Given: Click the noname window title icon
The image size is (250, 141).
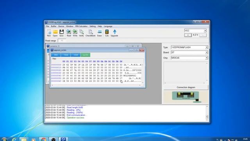Looking at the screenshot, I should click(x=48, y=46).
